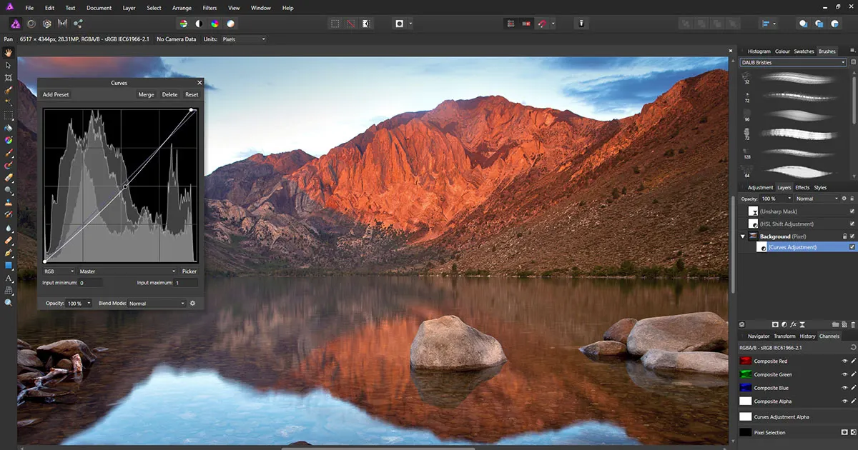Click the Merge button in Curves
858x450 pixels.
[x=146, y=94]
